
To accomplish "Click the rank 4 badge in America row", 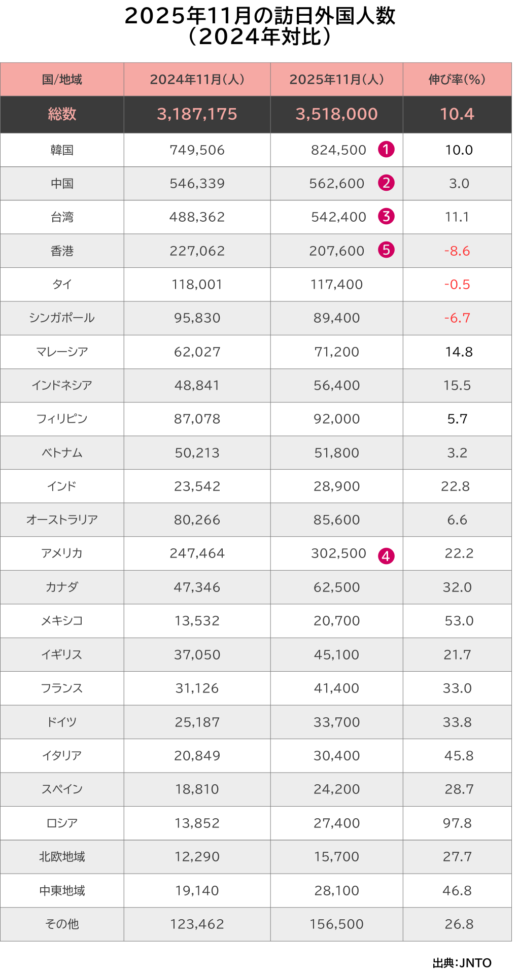I will click(386, 556).
